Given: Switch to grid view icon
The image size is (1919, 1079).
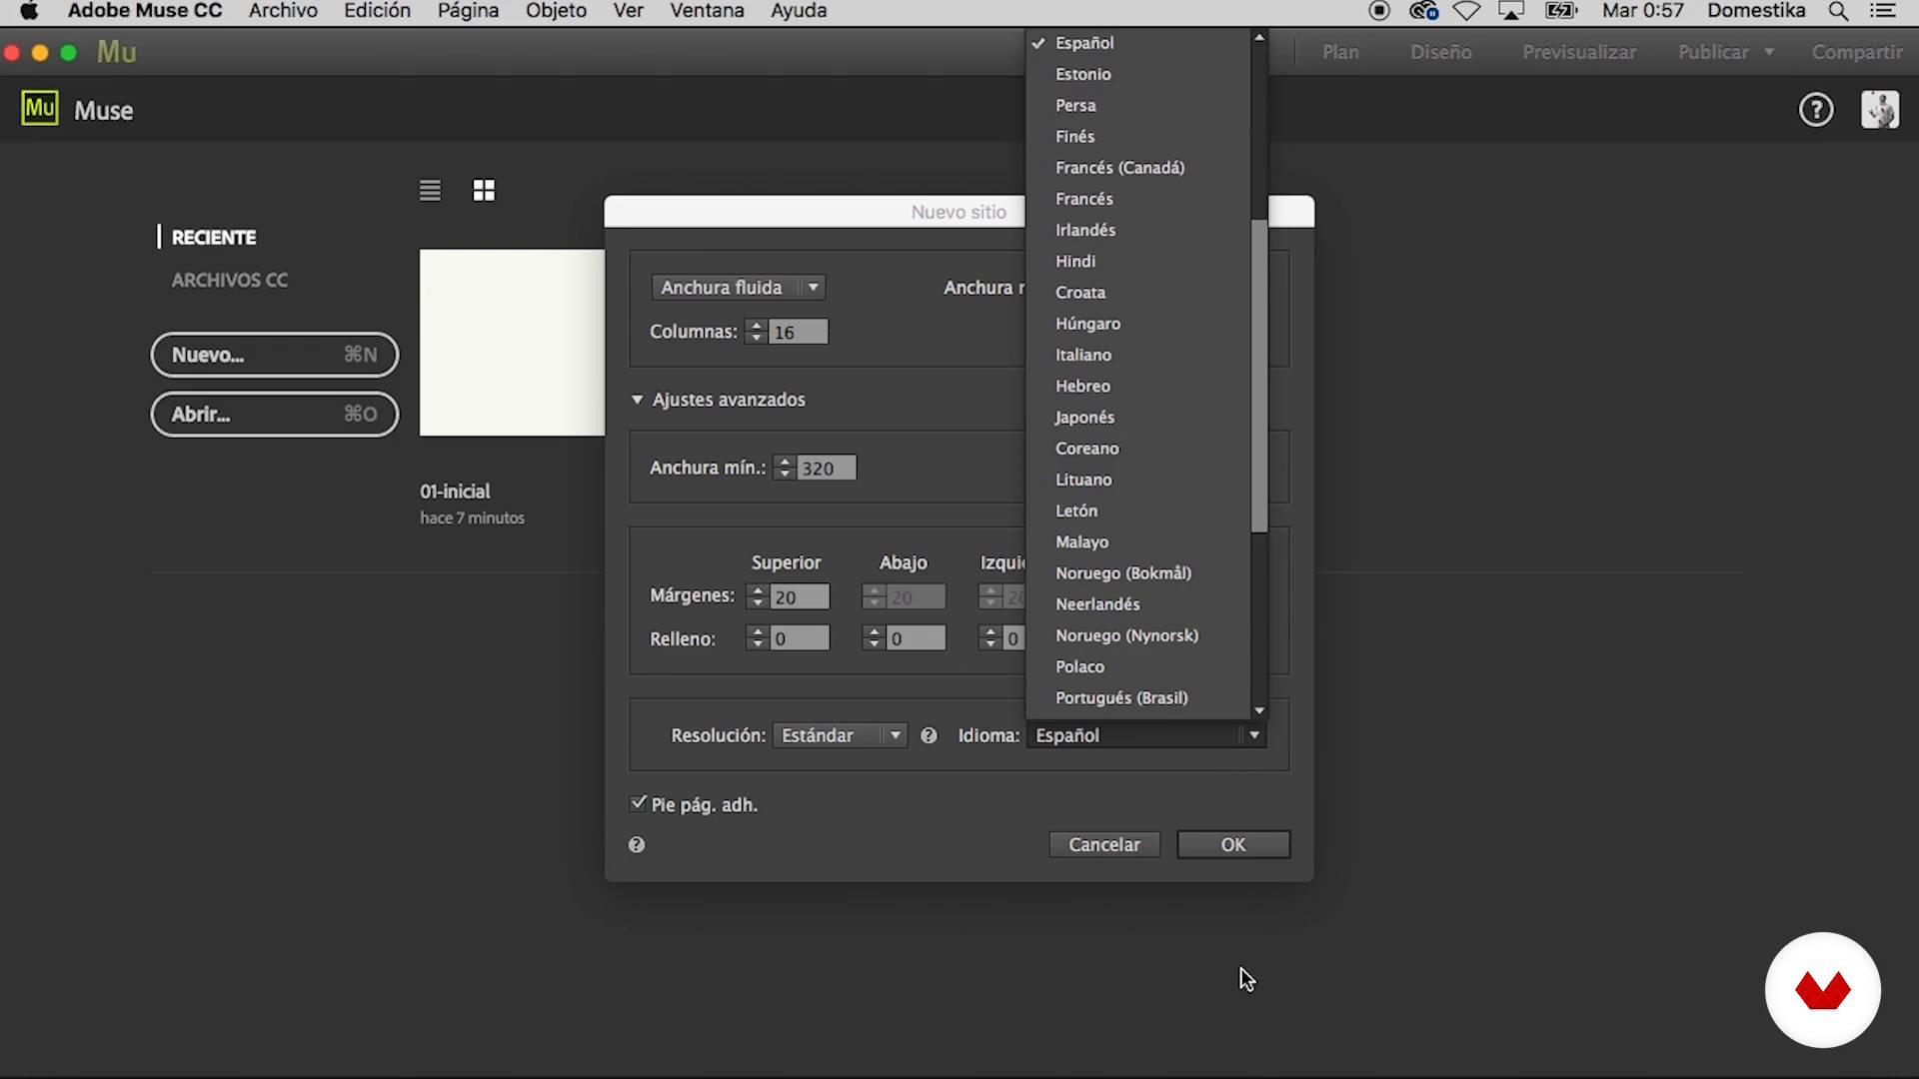Looking at the screenshot, I should click(x=484, y=190).
